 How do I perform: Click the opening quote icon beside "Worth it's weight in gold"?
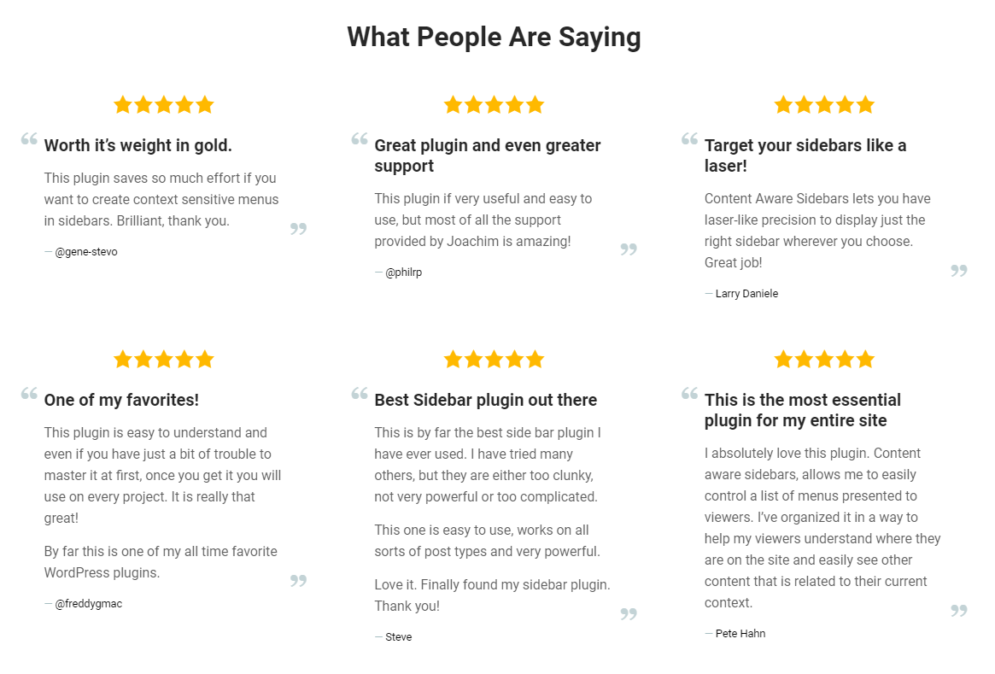pos(29,139)
